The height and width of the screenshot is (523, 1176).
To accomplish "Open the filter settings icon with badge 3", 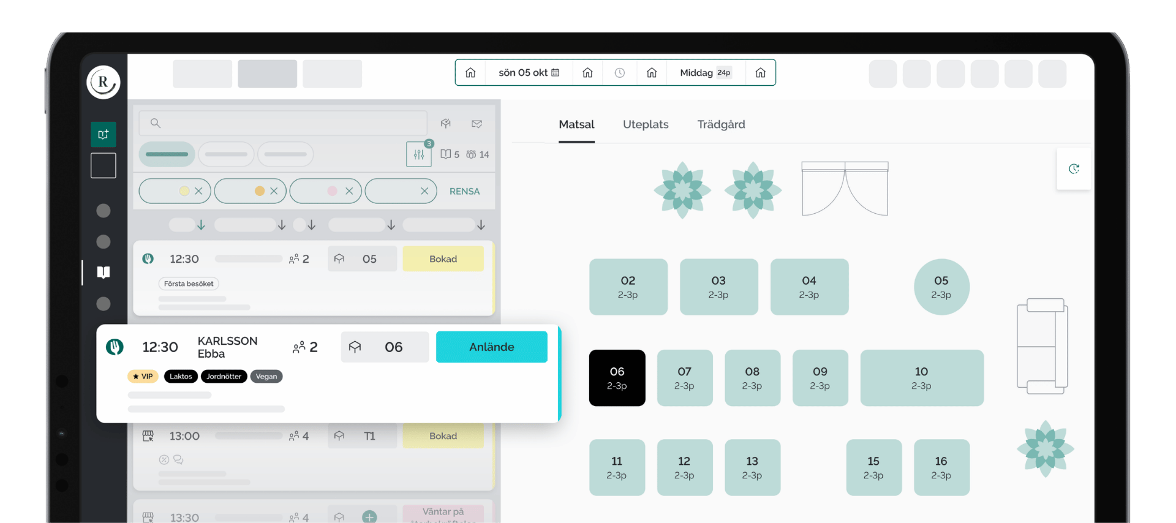I will click(419, 154).
